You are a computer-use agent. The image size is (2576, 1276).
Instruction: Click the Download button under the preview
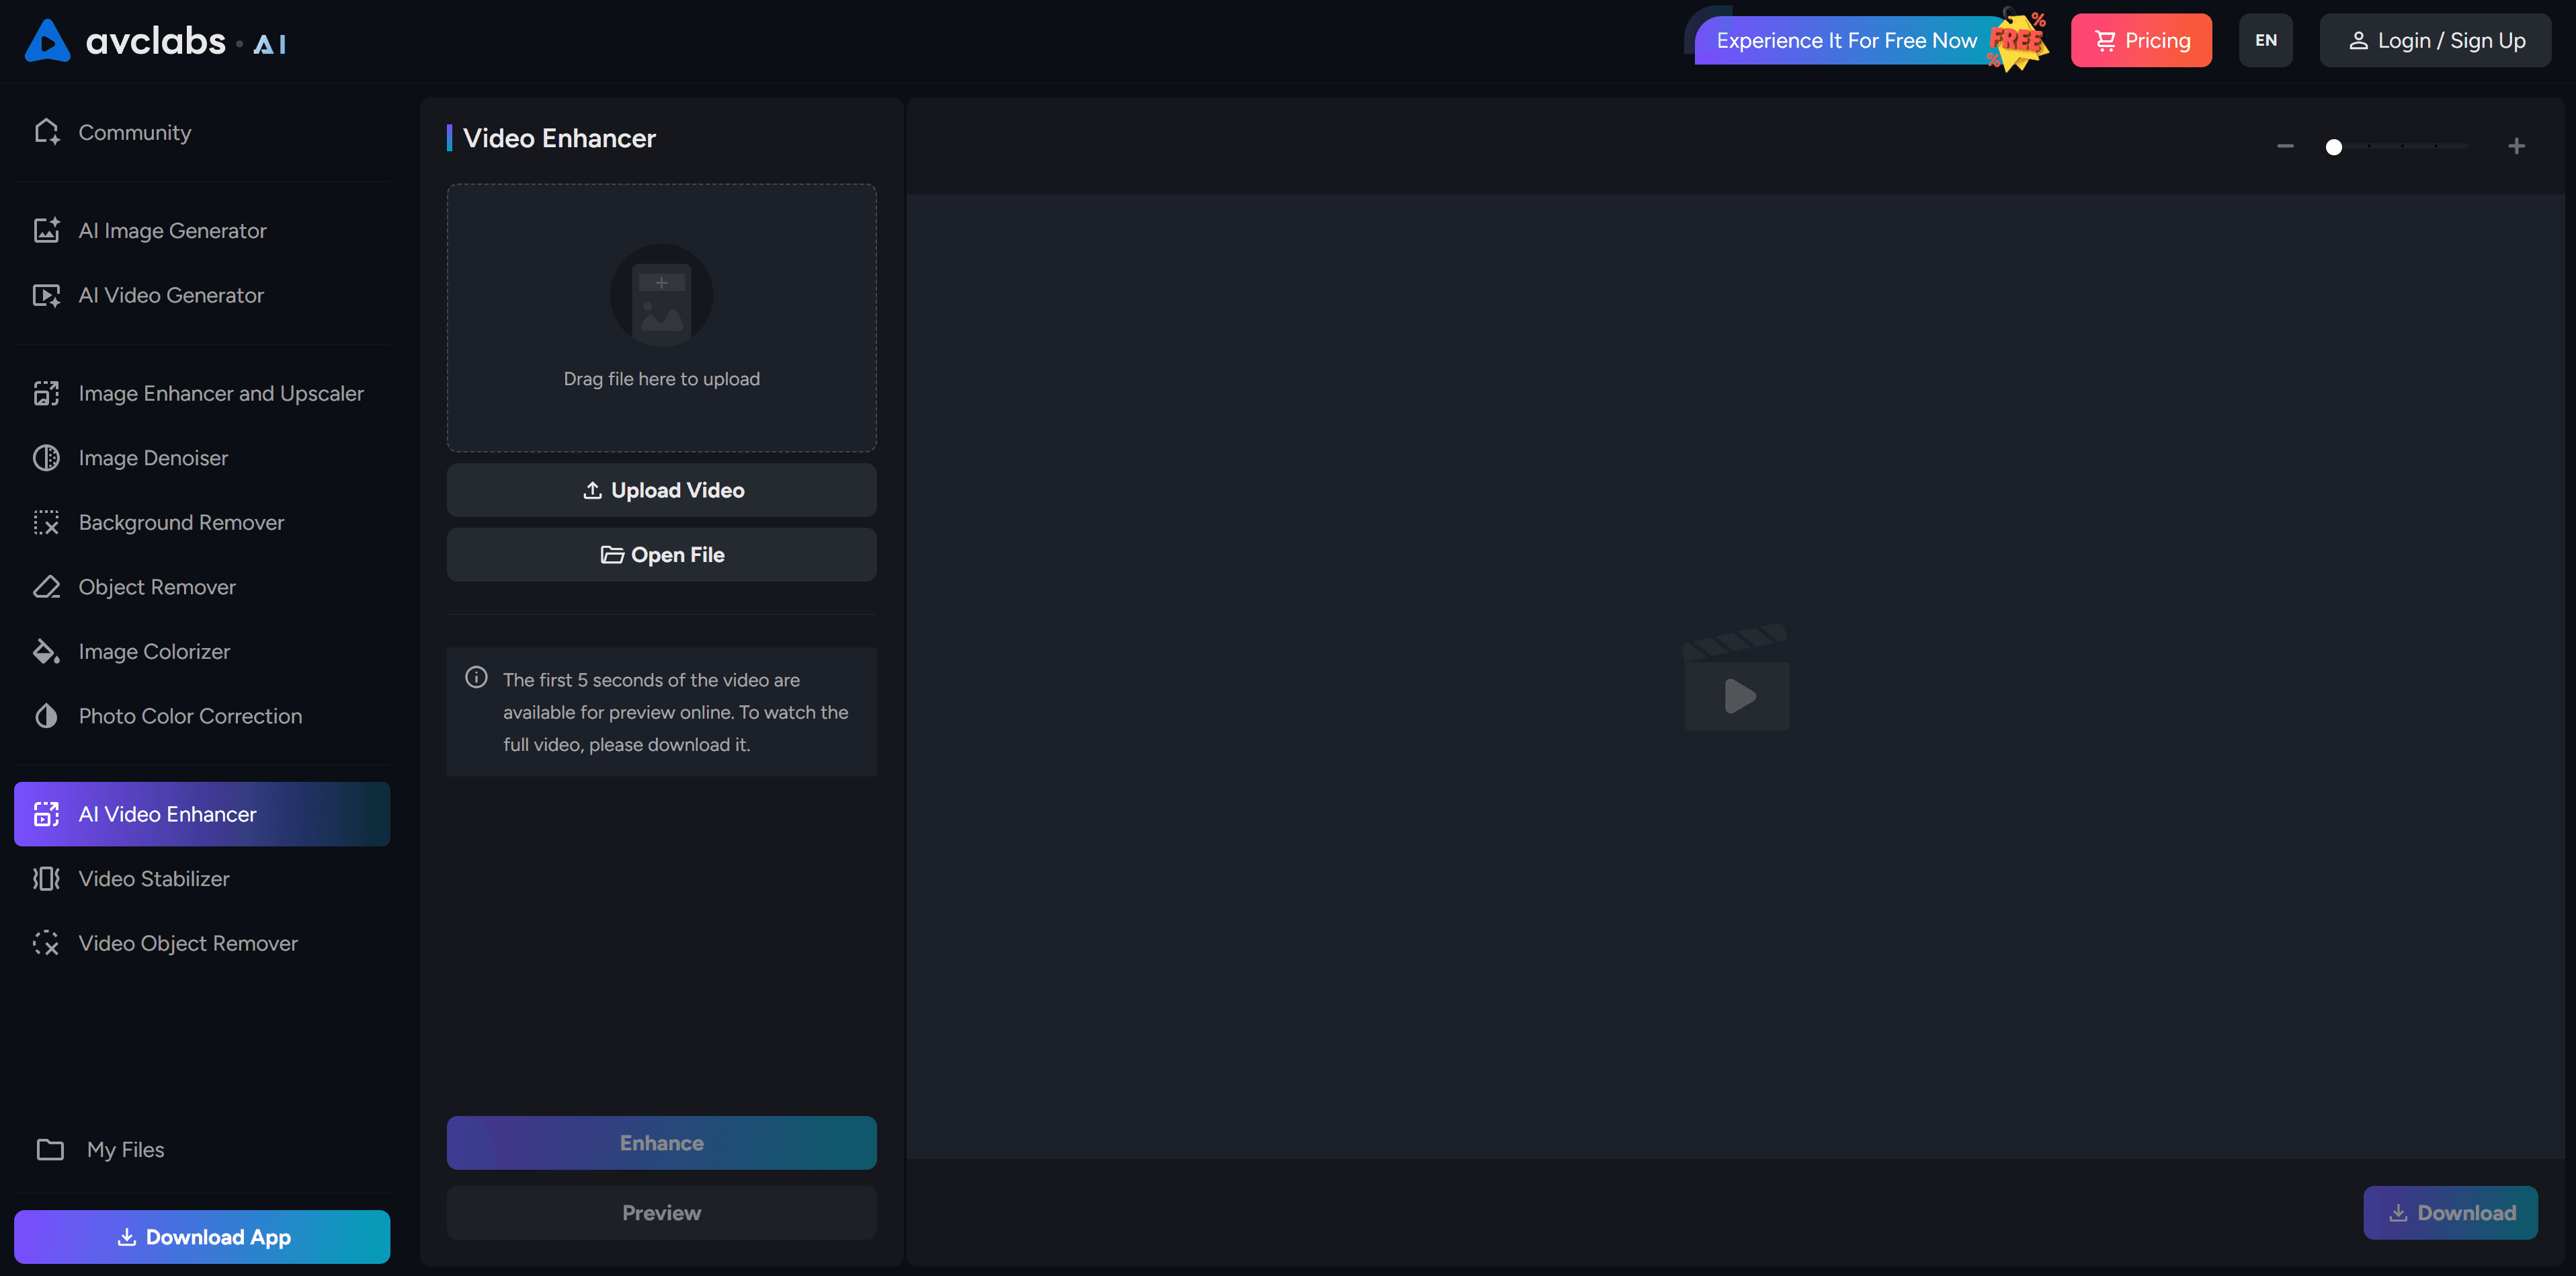pos(2450,1213)
